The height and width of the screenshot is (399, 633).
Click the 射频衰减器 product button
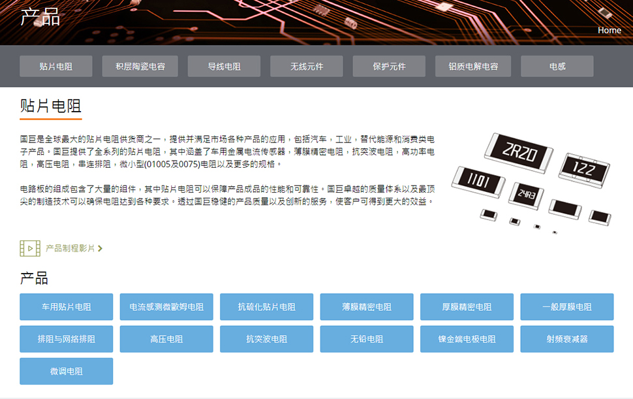pyautogui.click(x=566, y=339)
